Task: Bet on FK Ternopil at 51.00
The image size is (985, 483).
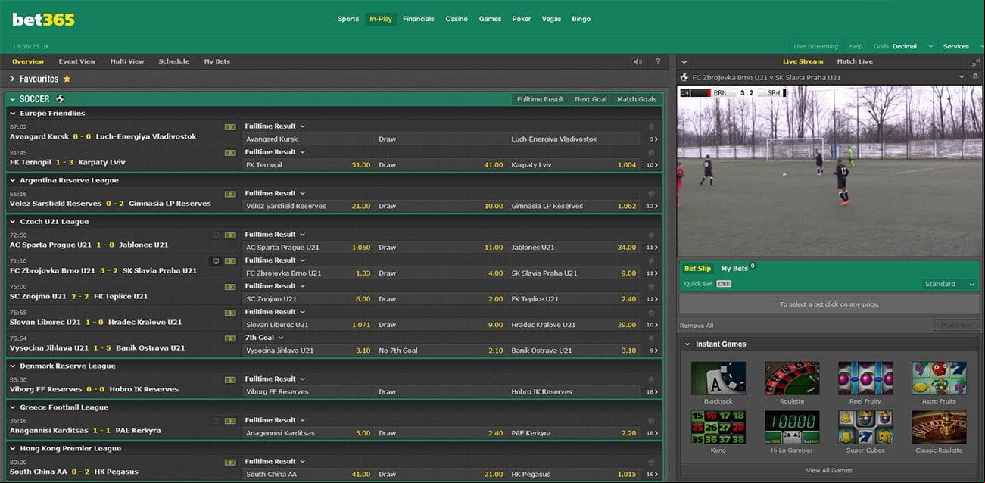Action: [x=361, y=165]
